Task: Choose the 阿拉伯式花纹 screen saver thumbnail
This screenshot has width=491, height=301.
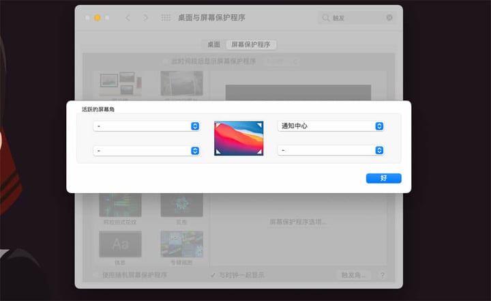Action: (x=120, y=203)
